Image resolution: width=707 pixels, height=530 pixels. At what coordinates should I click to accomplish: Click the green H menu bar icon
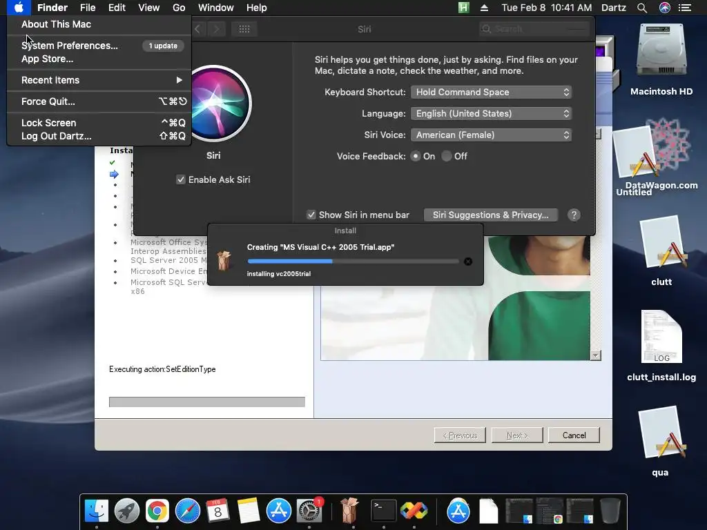coord(463,8)
